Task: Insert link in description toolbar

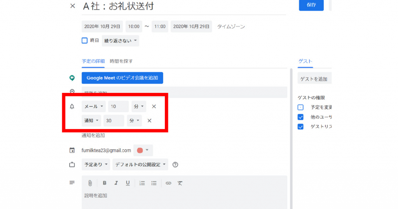Action: (168, 183)
